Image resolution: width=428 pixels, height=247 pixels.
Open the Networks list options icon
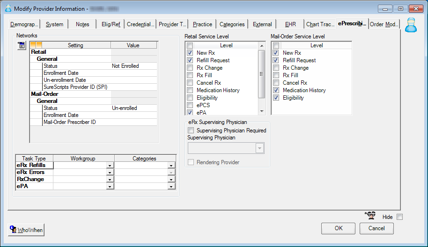coord(21,45)
